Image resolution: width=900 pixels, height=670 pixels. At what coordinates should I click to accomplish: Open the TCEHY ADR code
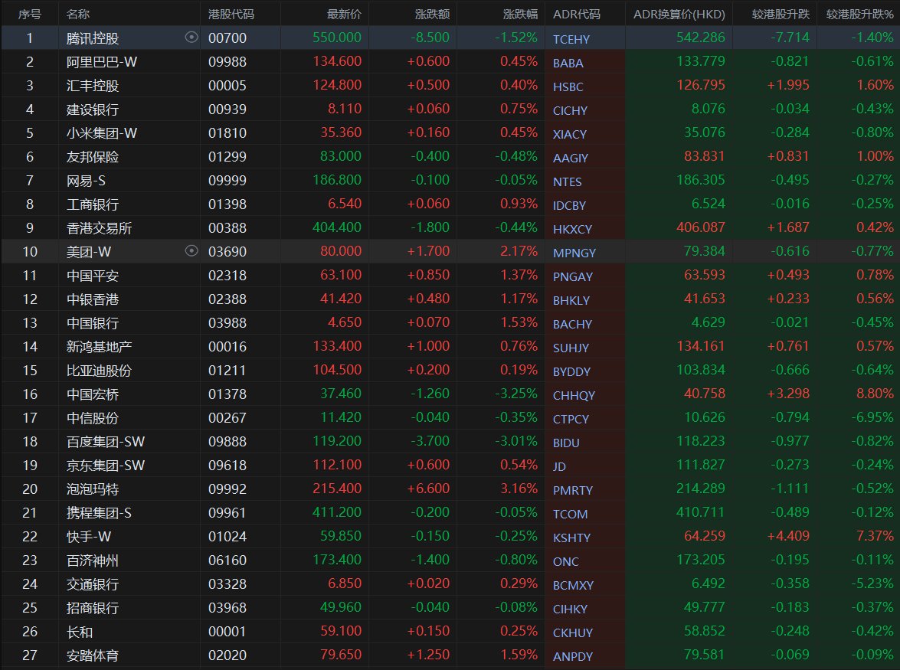571,40
